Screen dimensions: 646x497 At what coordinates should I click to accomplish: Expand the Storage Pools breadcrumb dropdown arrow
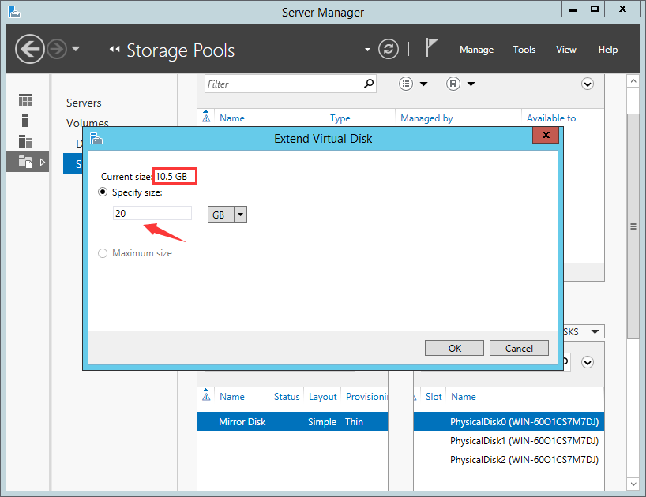[x=366, y=49]
